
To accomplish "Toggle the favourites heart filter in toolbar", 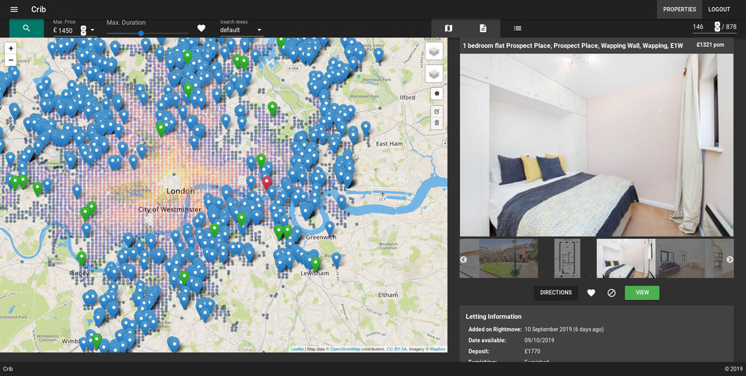I will tap(201, 28).
